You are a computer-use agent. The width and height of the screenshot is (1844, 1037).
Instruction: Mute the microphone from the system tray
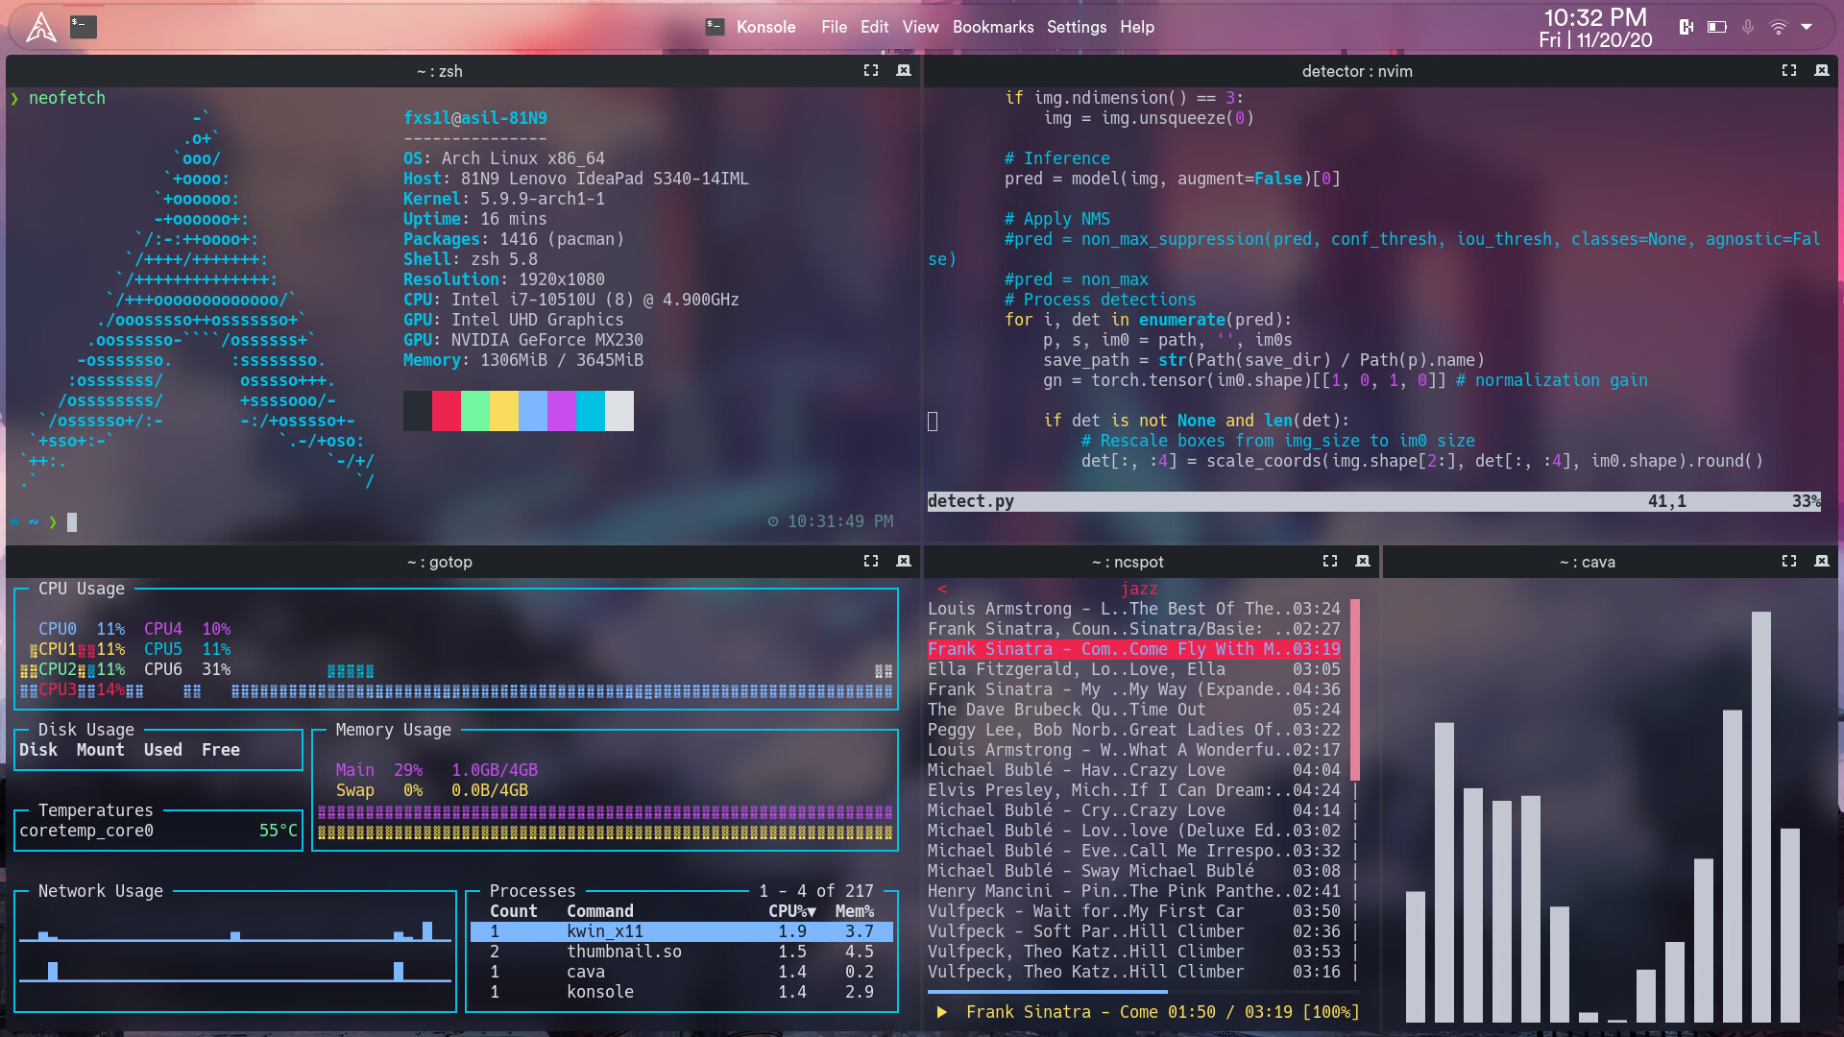click(x=1747, y=26)
